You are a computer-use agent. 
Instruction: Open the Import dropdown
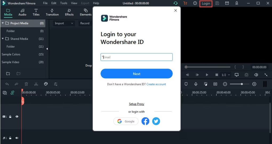click(64, 23)
